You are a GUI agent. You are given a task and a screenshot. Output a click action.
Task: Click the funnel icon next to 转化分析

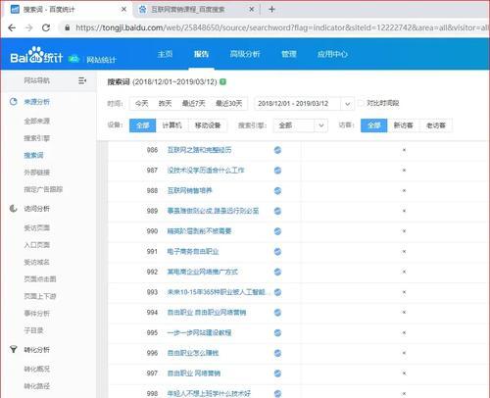point(13,349)
